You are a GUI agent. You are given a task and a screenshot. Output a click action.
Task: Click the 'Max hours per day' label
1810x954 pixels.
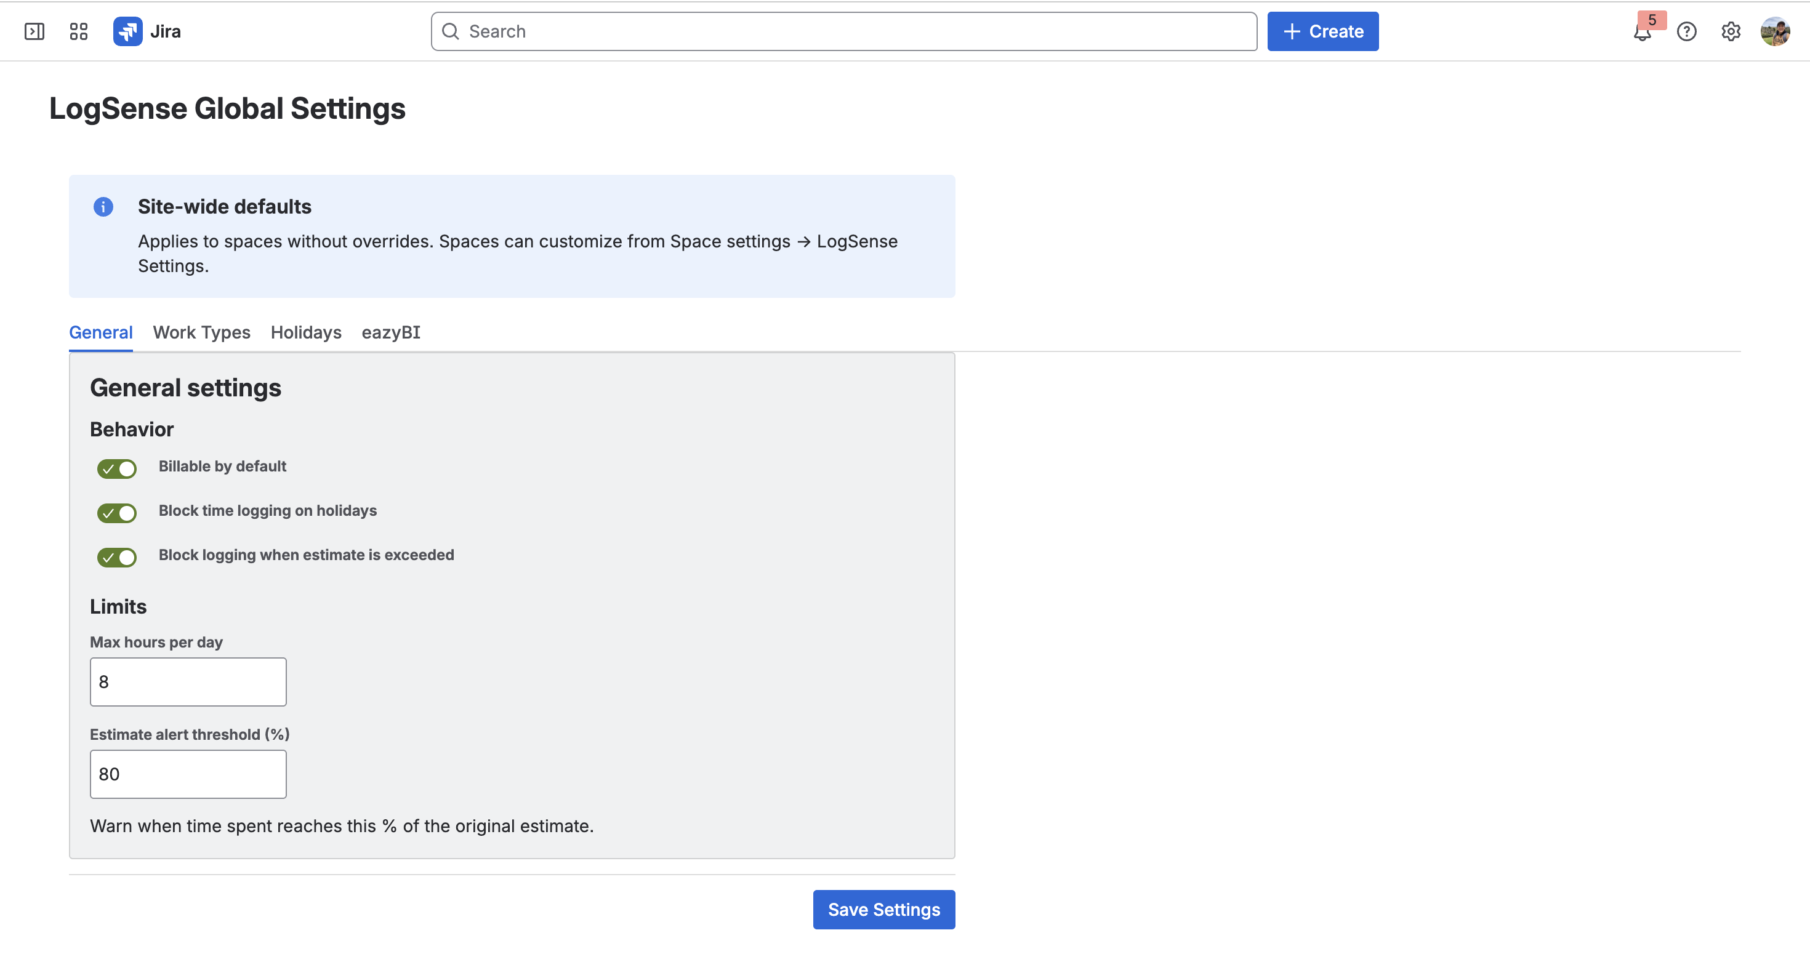click(156, 642)
